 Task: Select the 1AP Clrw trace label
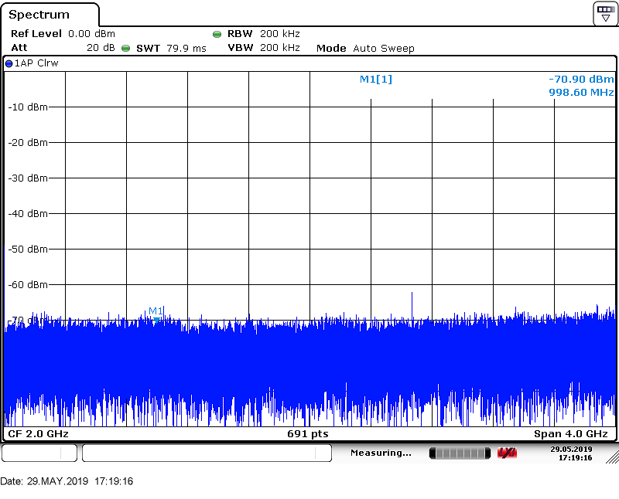click(x=36, y=63)
